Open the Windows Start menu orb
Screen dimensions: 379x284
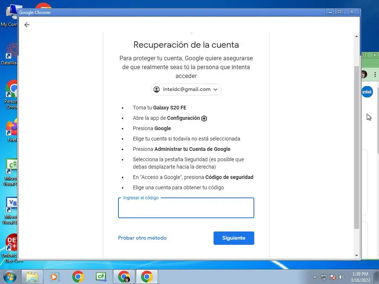pyautogui.click(x=10, y=277)
